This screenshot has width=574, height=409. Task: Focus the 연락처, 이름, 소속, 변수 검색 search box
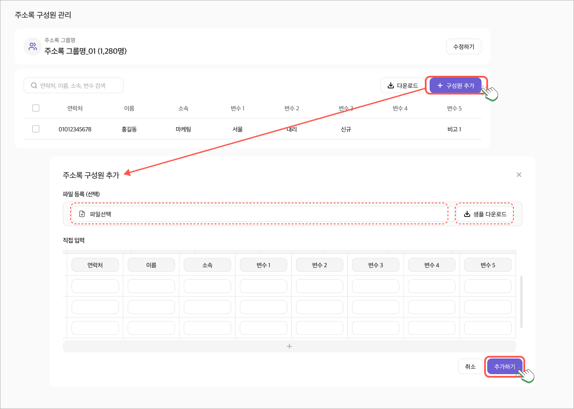pos(74,85)
